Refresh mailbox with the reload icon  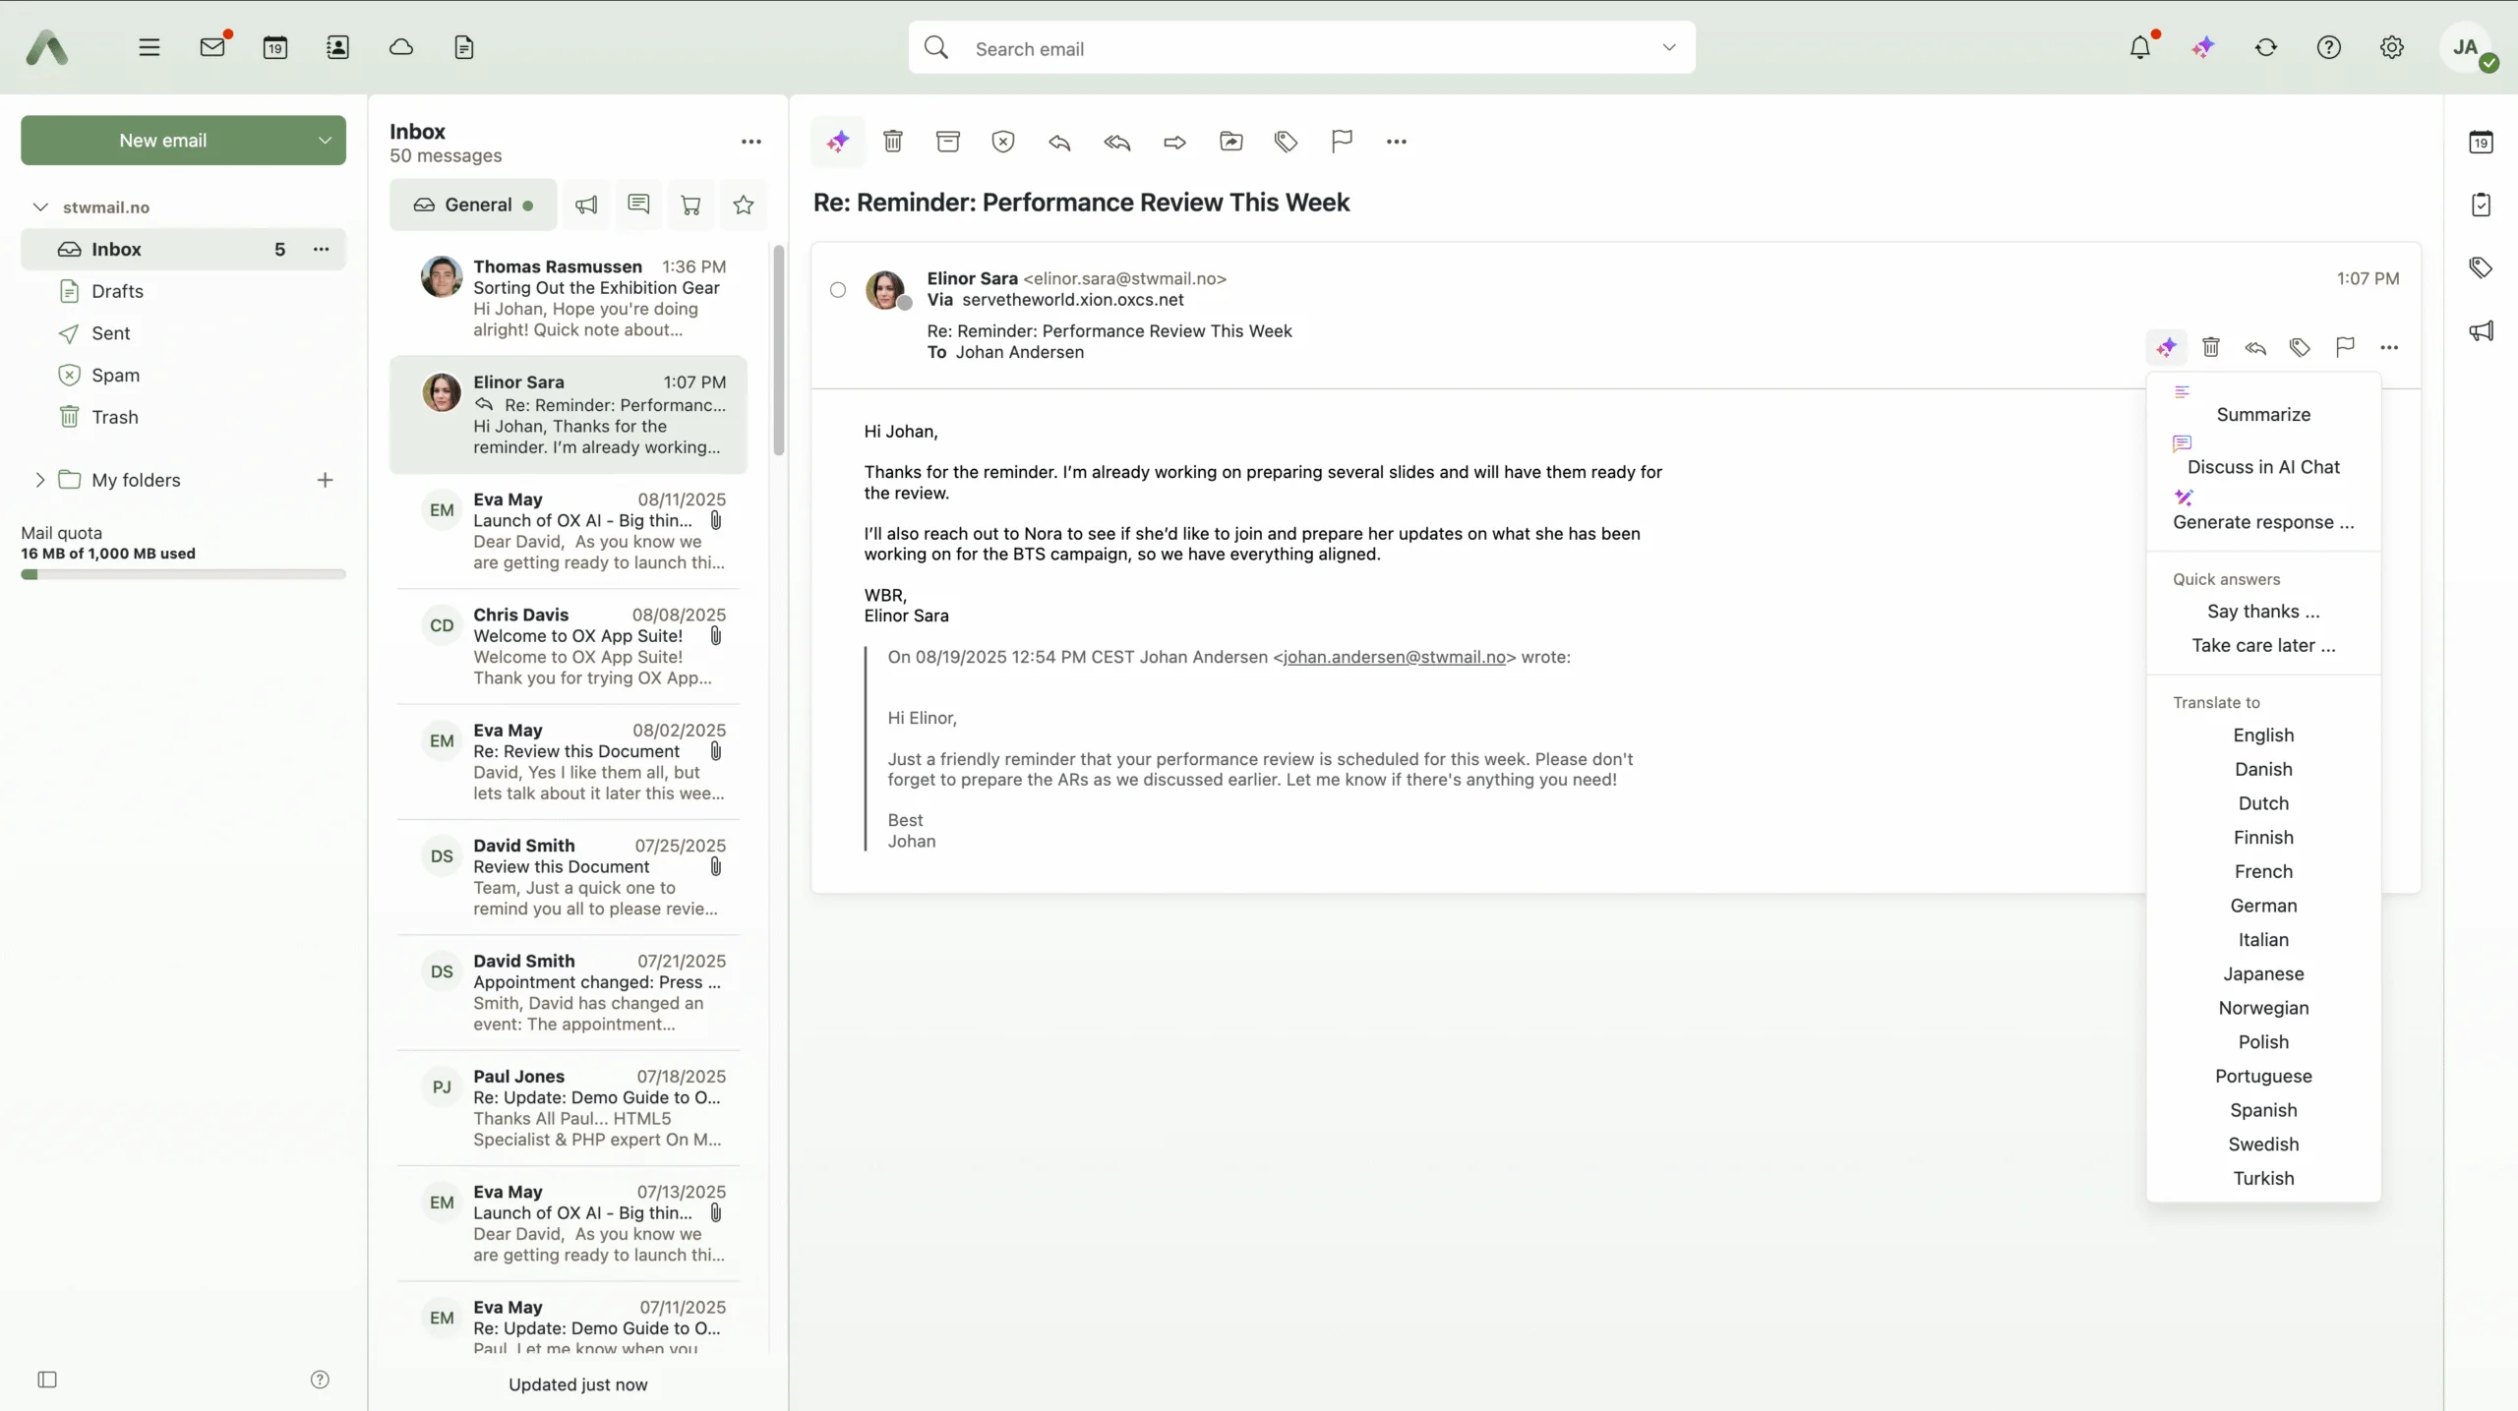coord(2266,47)
